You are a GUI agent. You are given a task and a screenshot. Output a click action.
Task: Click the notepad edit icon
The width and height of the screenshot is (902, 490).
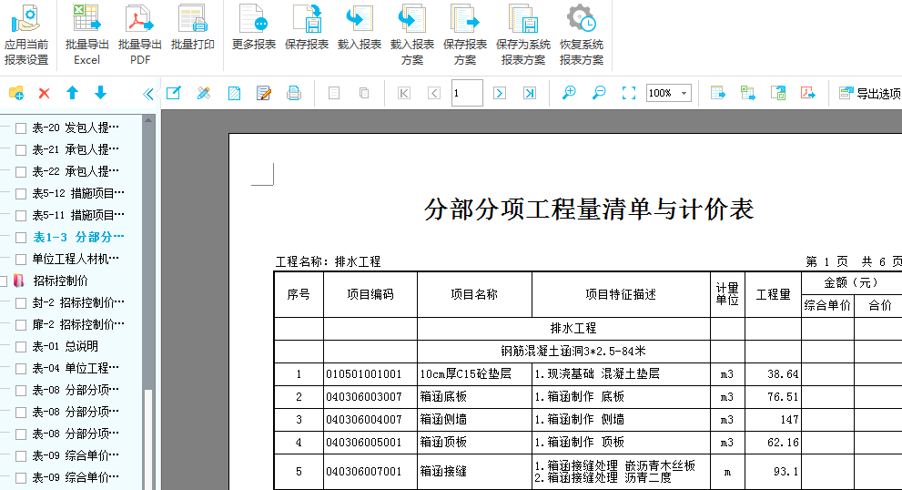[264, 93]
